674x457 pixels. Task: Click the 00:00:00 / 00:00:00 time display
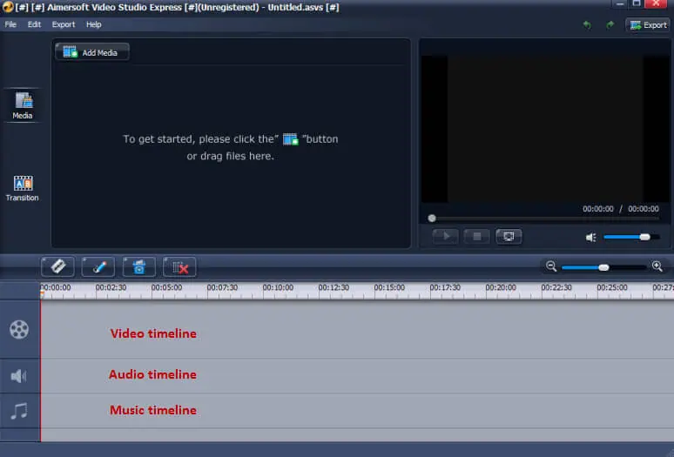[620, 209]
